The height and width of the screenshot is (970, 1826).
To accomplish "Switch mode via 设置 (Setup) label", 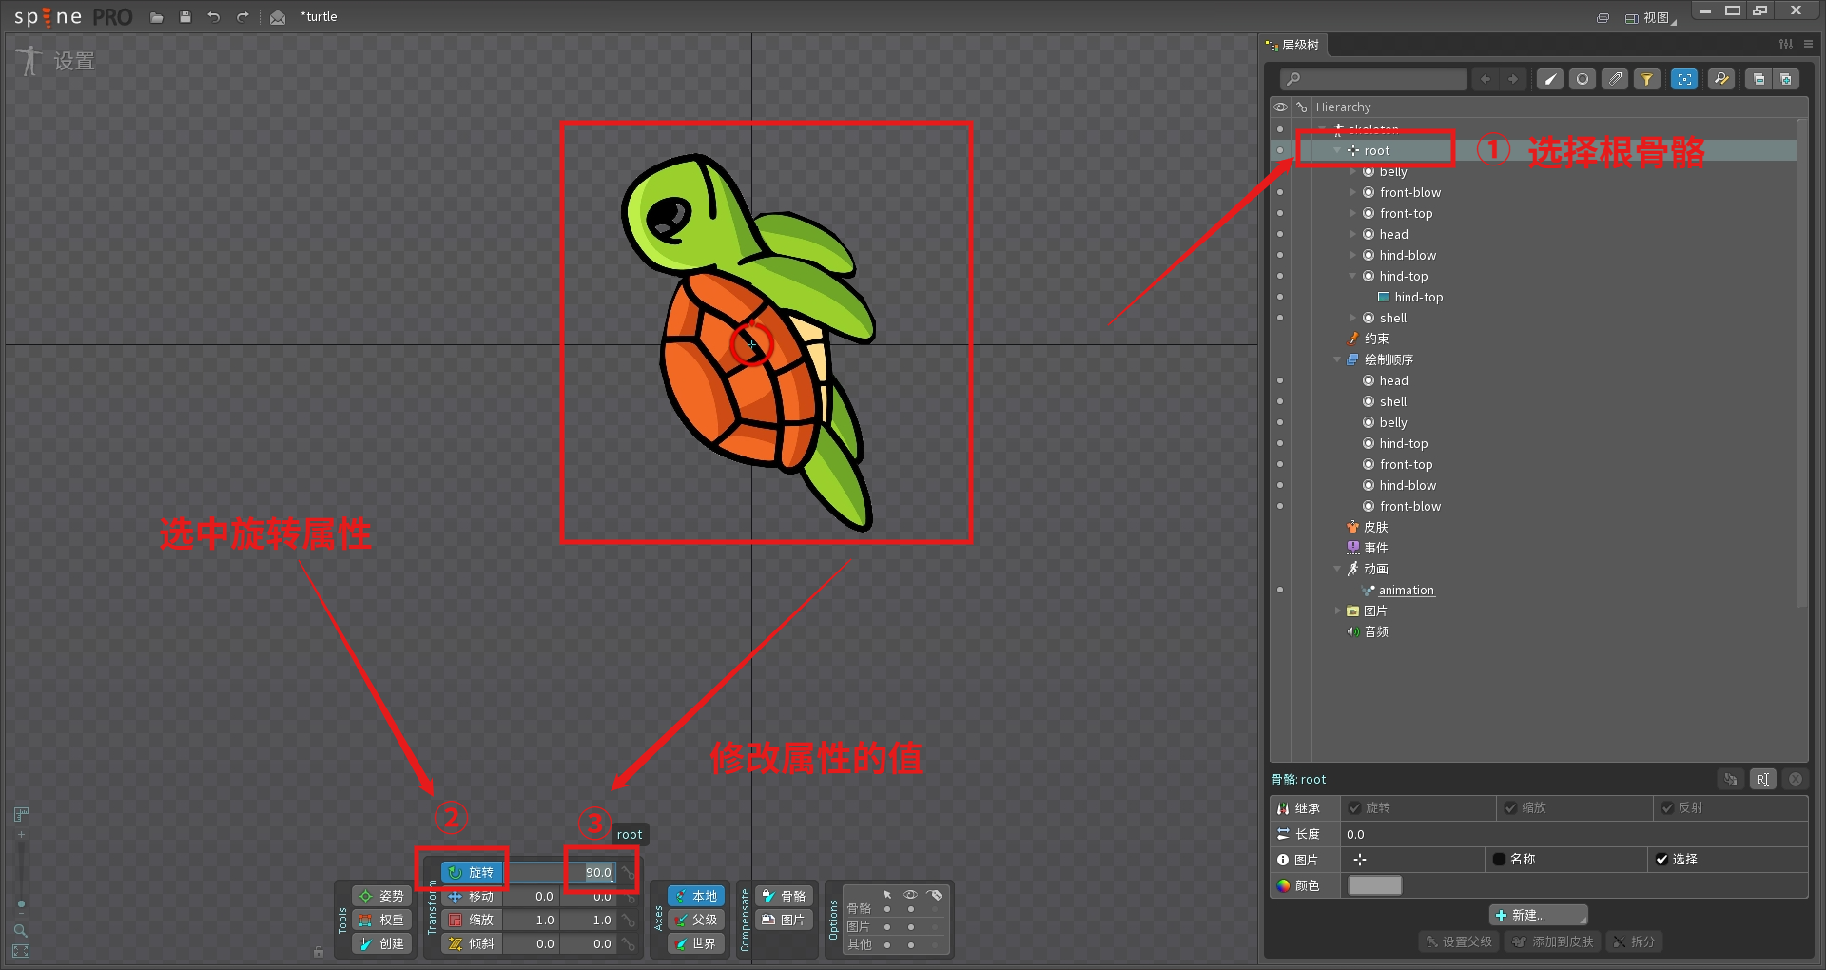I will tap(73, 62).
